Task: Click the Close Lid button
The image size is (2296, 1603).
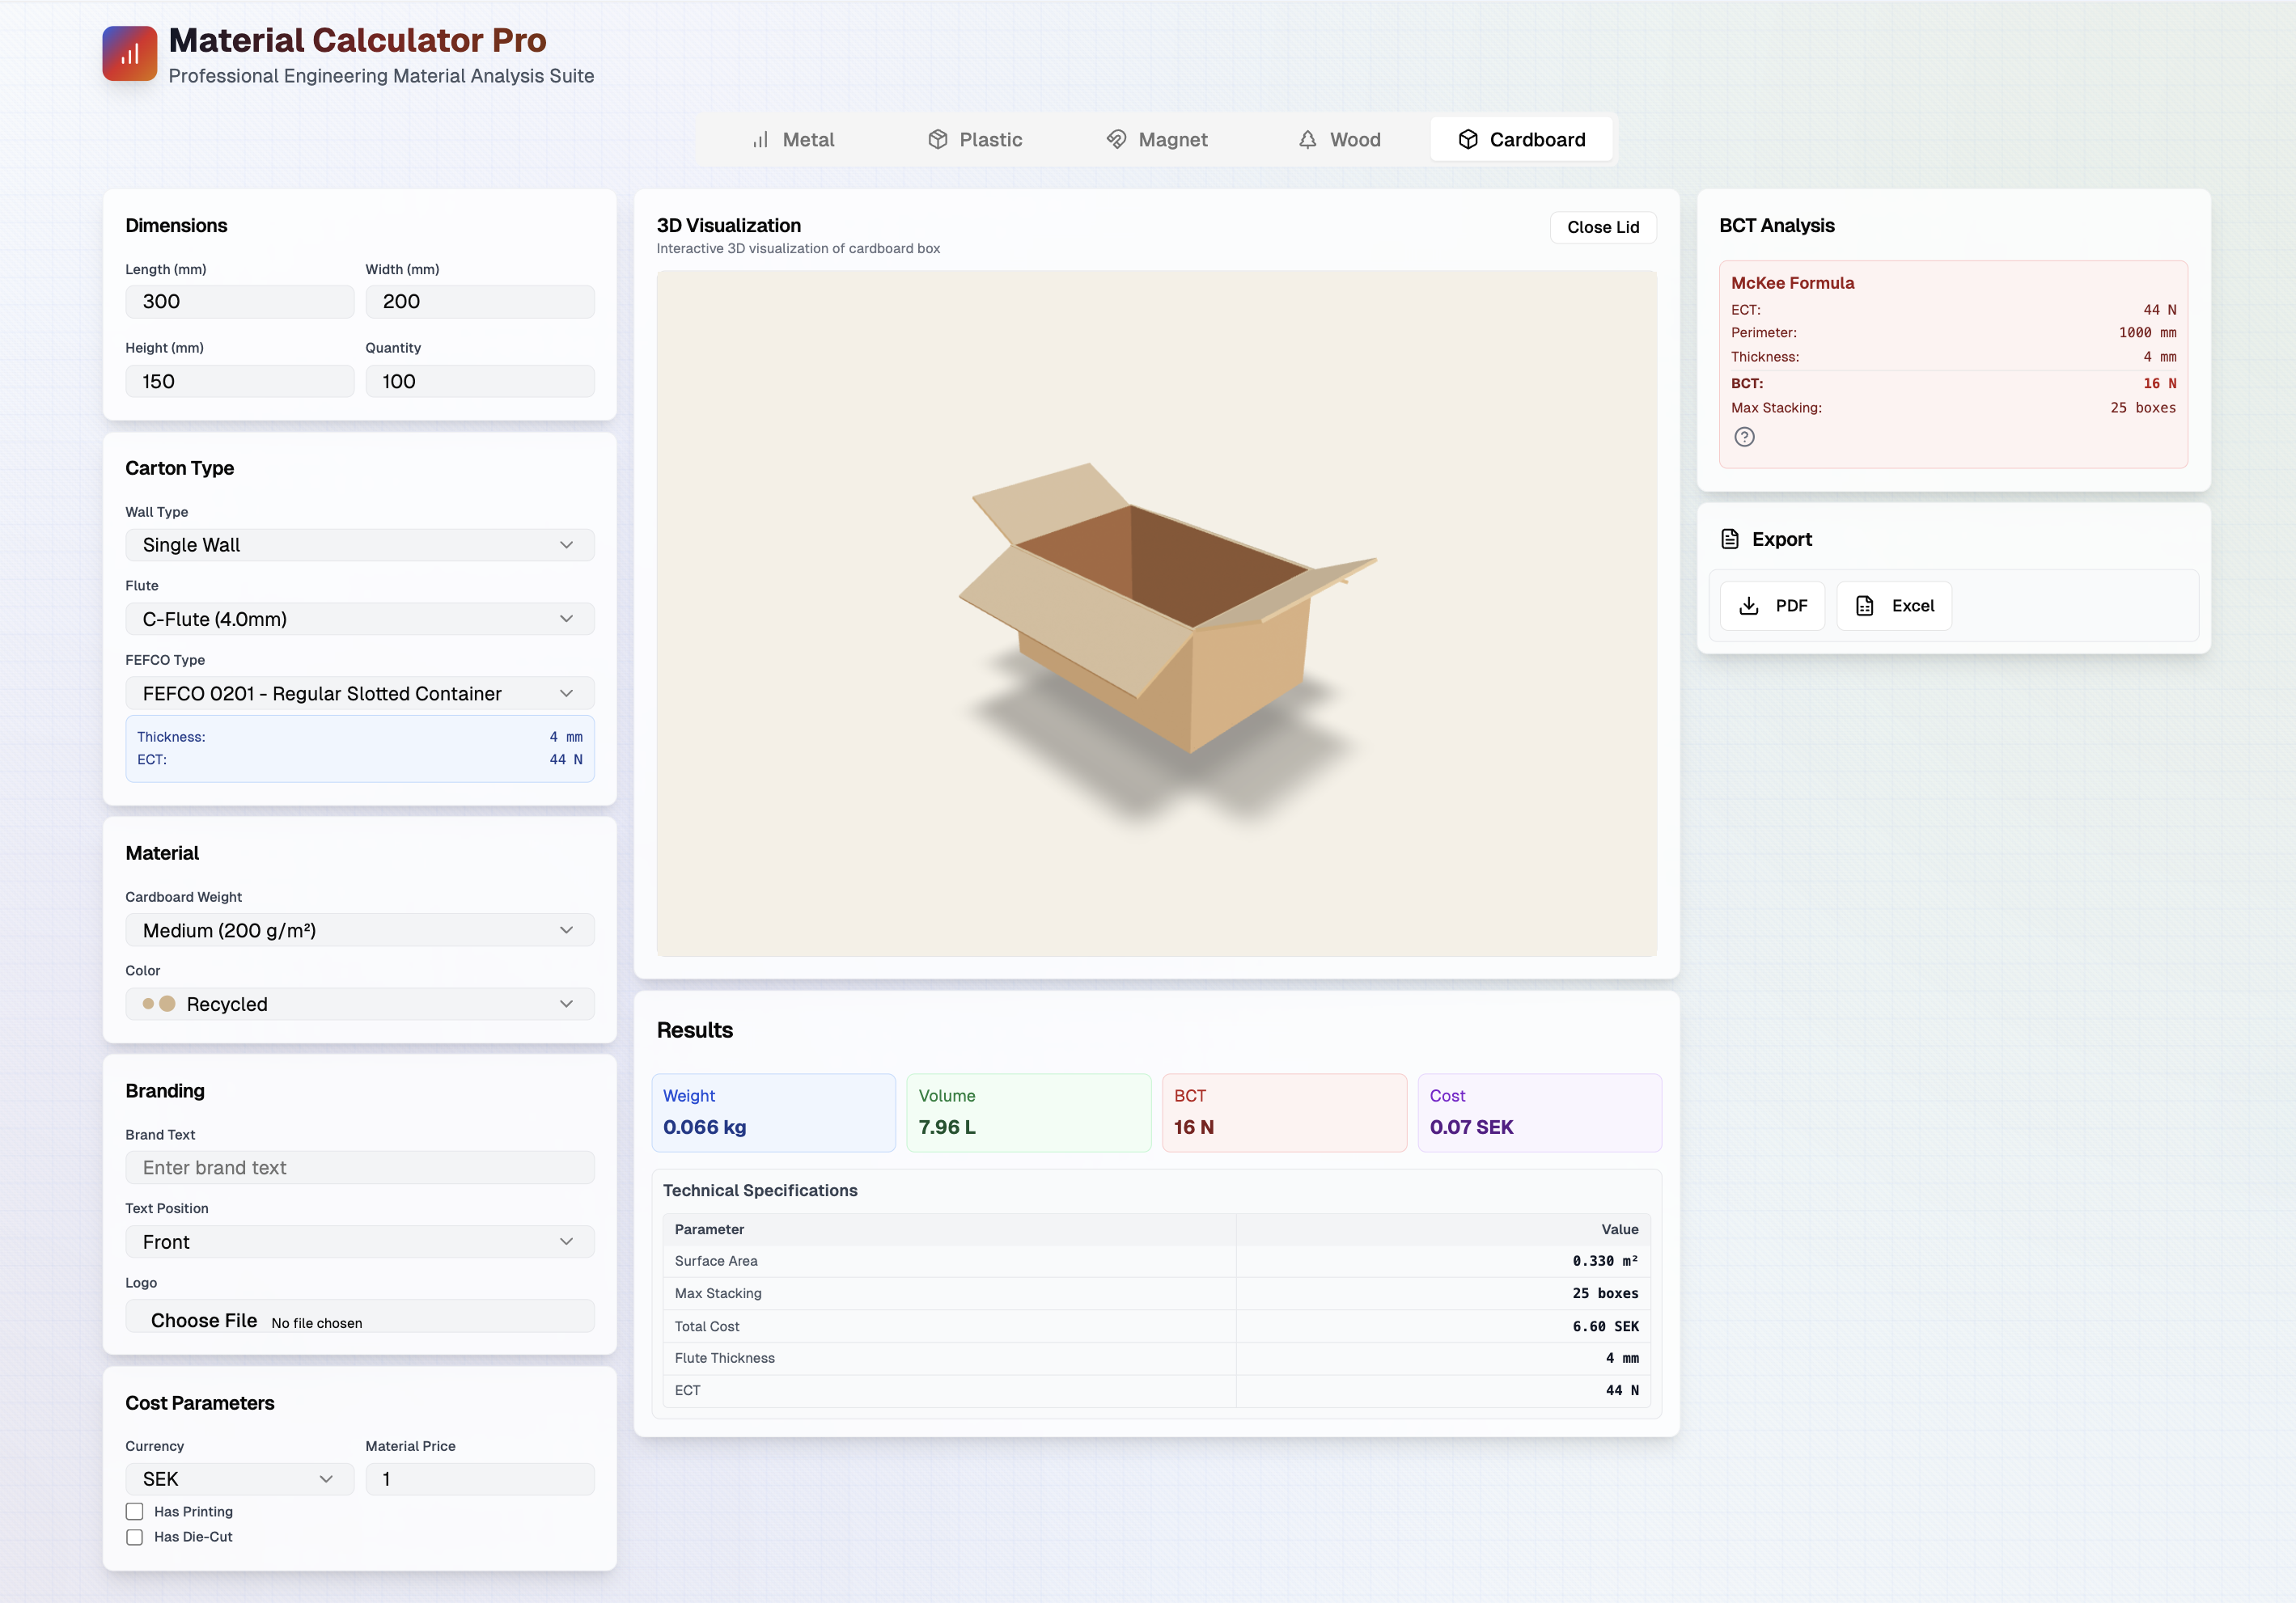Action: tap(1603, 227)
